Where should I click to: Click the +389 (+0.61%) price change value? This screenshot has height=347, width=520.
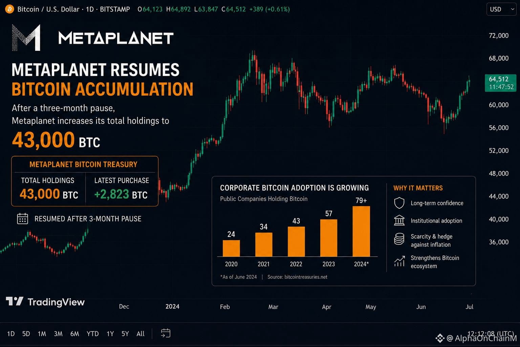click(269, 9)
